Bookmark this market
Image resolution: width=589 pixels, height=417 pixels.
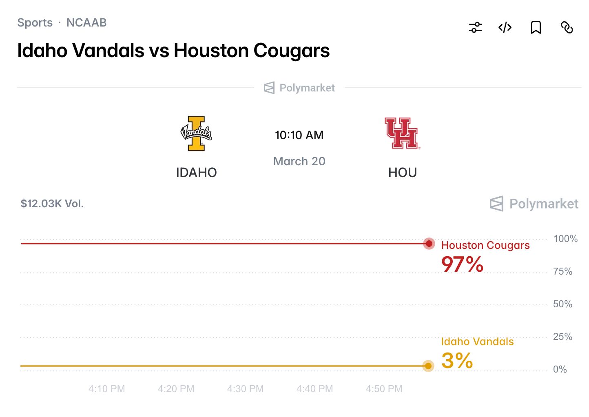[x=536, y=27]
